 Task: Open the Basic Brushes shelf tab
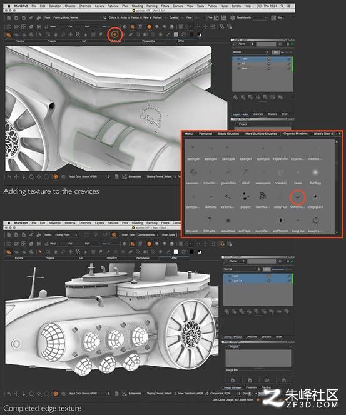[x=228, y=134]
